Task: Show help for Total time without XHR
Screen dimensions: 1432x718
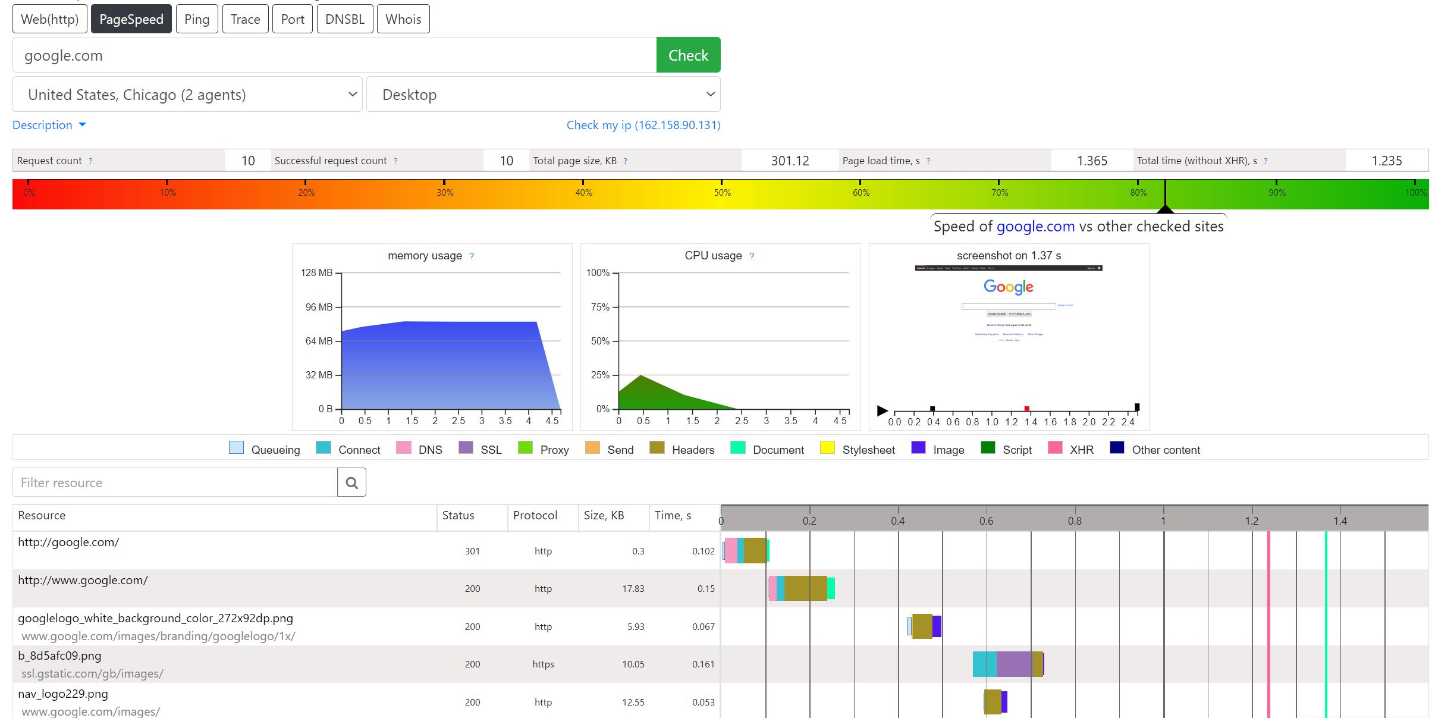Action: (1265, 161)
